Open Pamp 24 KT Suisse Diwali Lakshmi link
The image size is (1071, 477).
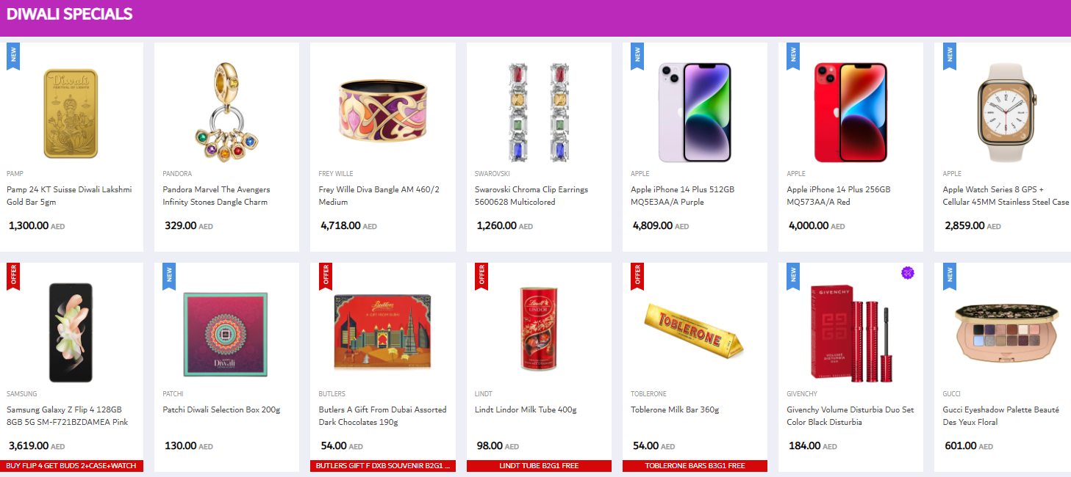[69, 196]
